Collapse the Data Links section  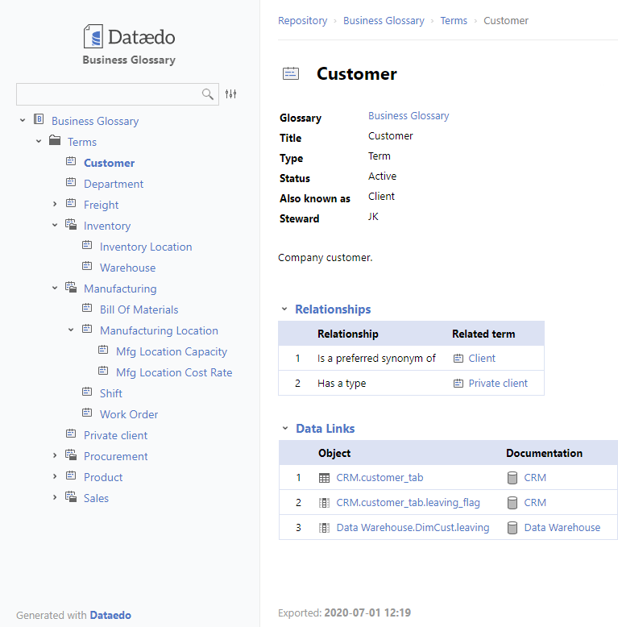(x=284, y=429)
